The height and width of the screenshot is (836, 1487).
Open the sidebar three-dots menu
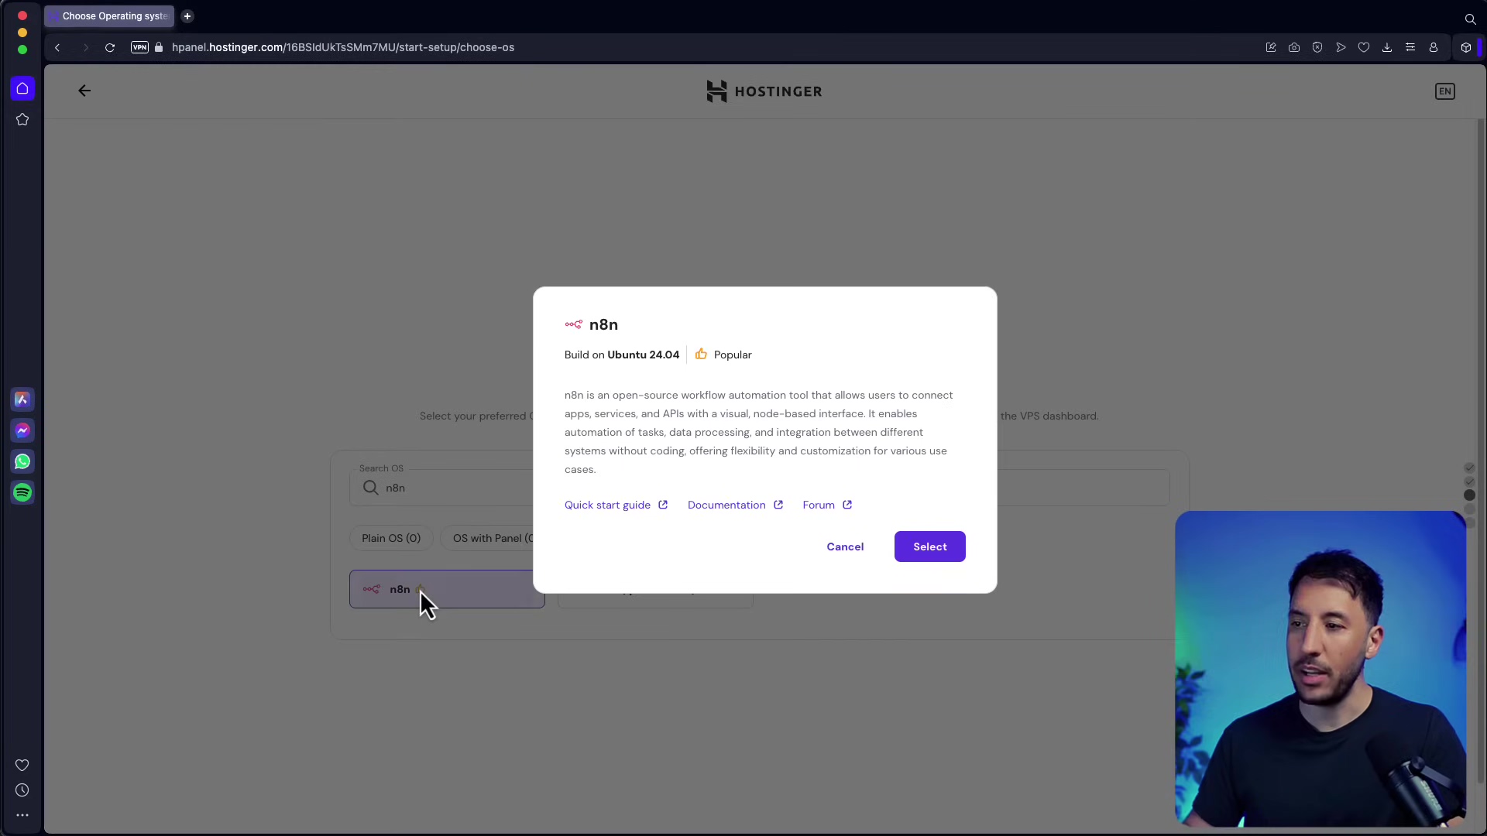click(22, 815)
